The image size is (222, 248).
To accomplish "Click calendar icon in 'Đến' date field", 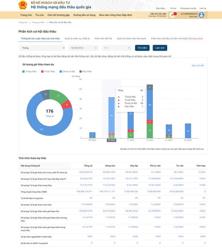I will (x=129, y=48).
